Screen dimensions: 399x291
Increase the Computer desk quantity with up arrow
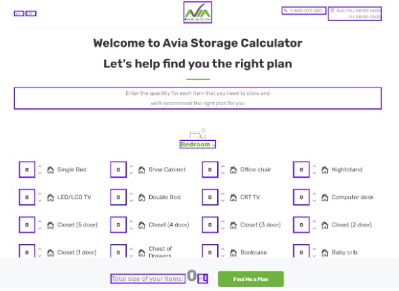[314, 194]
